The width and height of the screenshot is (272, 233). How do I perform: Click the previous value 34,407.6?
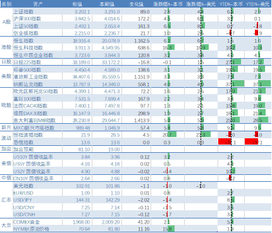click(82, 76)
